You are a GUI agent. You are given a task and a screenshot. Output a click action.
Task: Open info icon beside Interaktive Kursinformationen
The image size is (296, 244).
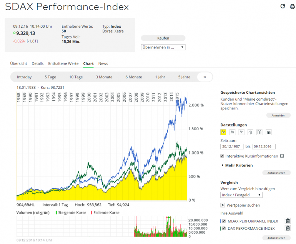click(282, 156)
